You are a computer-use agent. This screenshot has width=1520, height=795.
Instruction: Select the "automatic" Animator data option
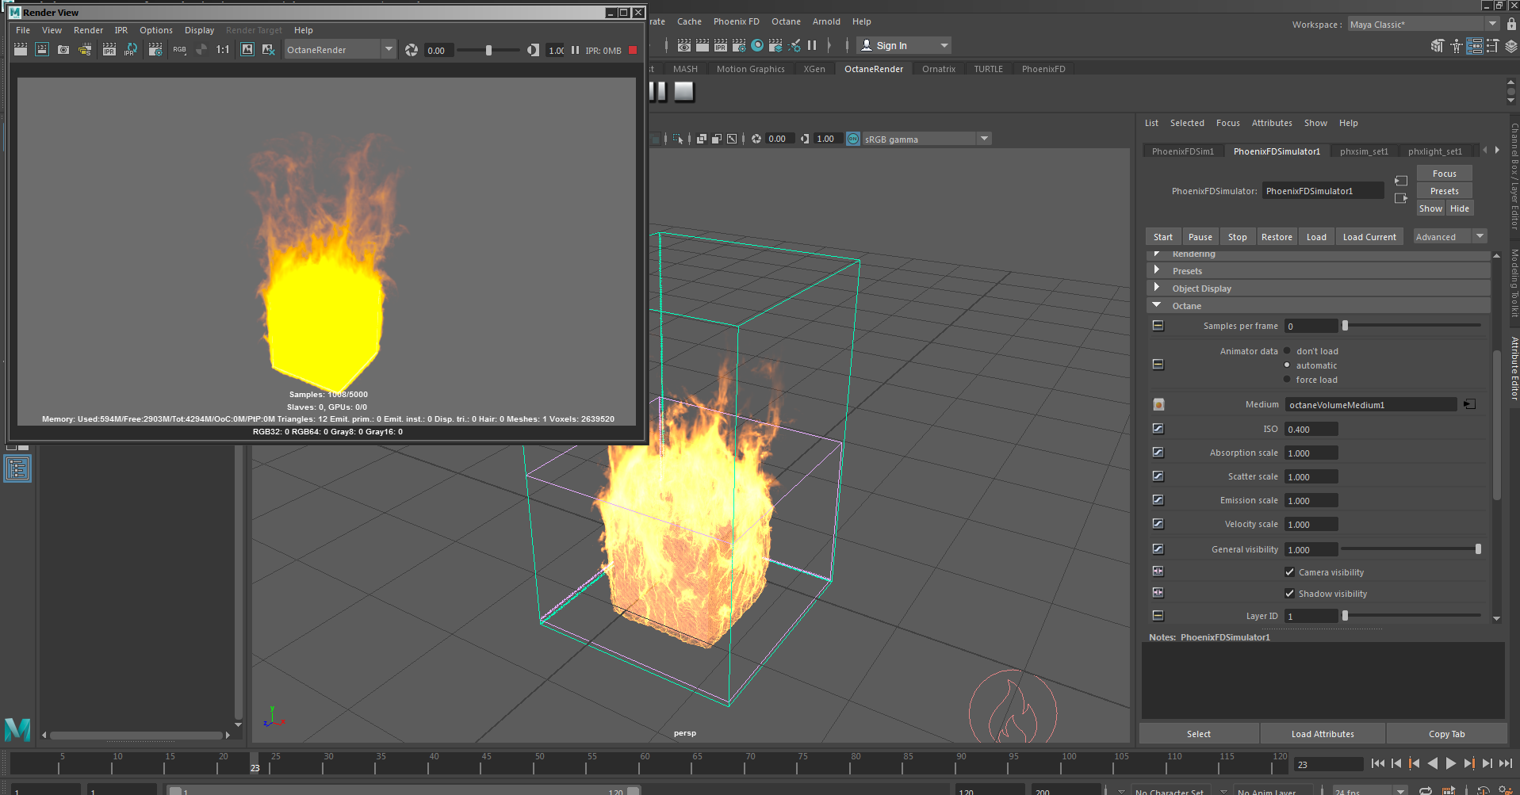1287,365
